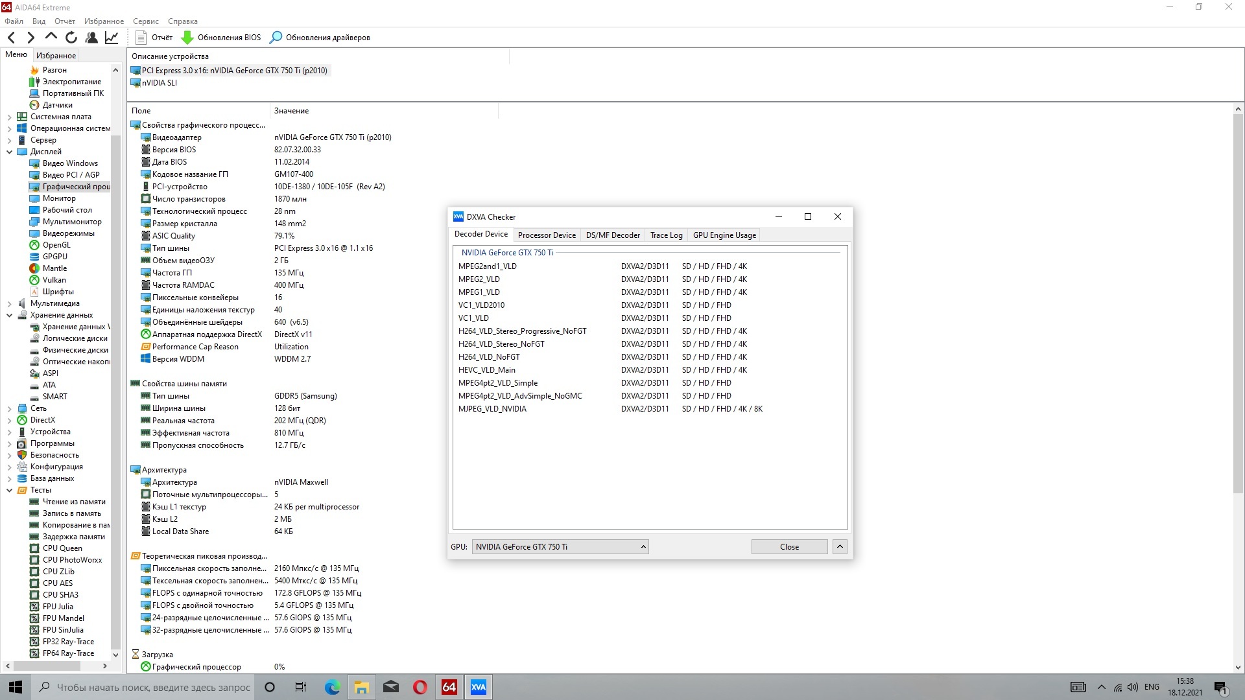Image resolution: width=1245 pixels, height=700 pixels.
Task: Open the Файл menu
Action: pyautogui.click(x=14, y=21)
